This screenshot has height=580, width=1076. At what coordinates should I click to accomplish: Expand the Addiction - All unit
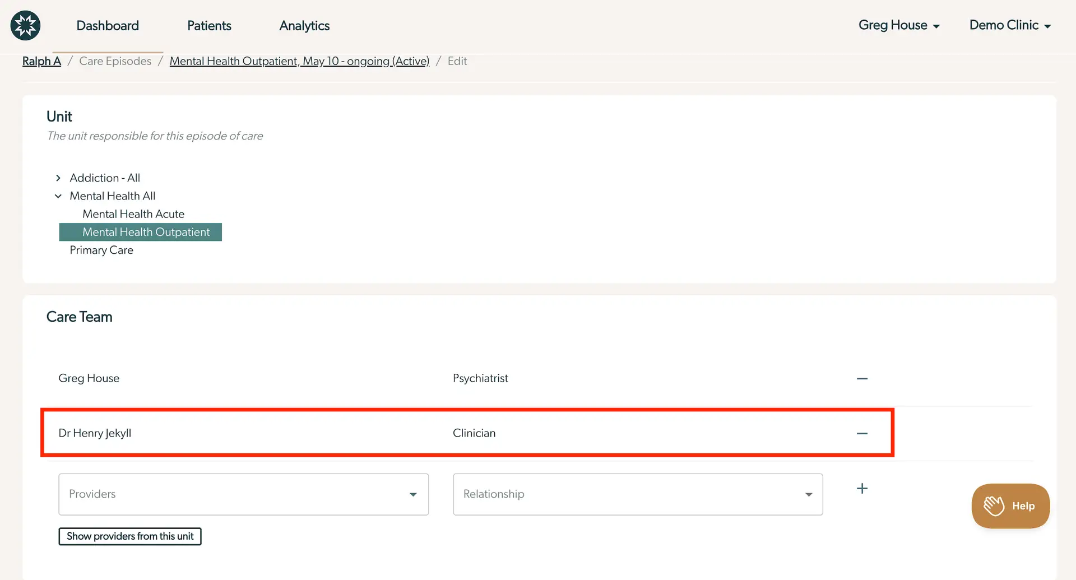(x=58, y=178)
